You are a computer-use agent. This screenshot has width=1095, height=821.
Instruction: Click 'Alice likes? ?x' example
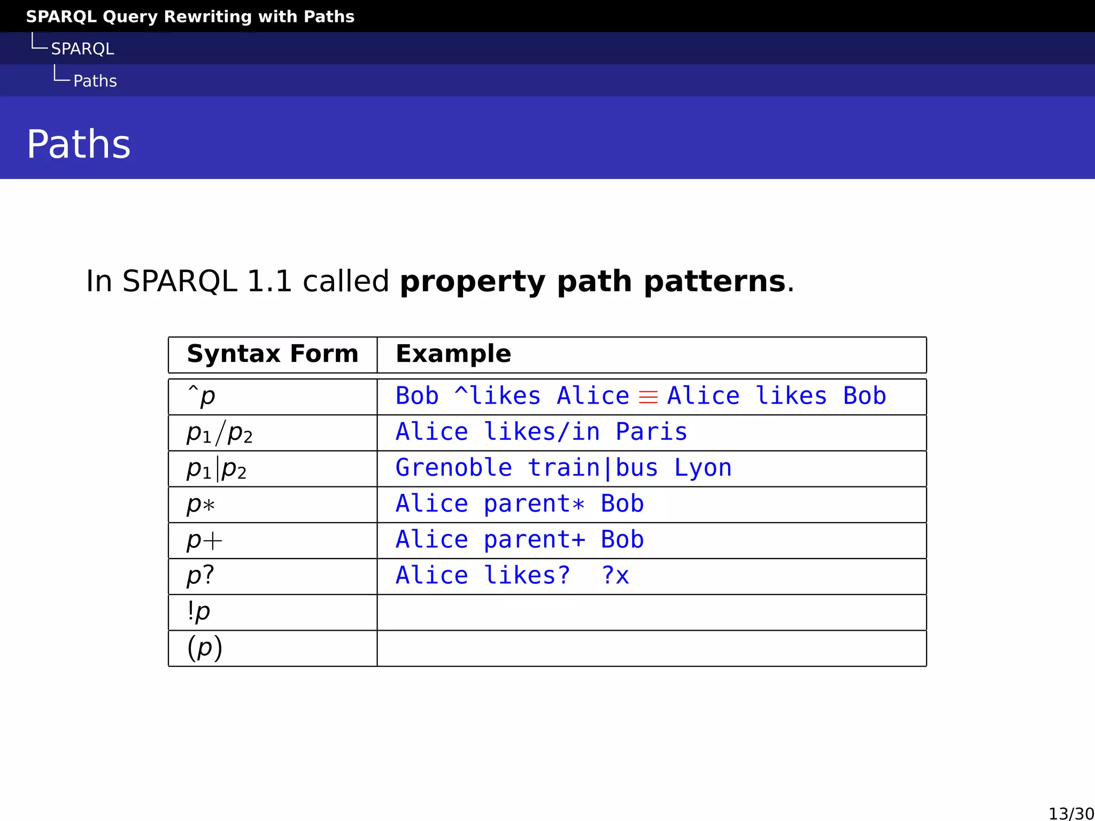(512, 575)
